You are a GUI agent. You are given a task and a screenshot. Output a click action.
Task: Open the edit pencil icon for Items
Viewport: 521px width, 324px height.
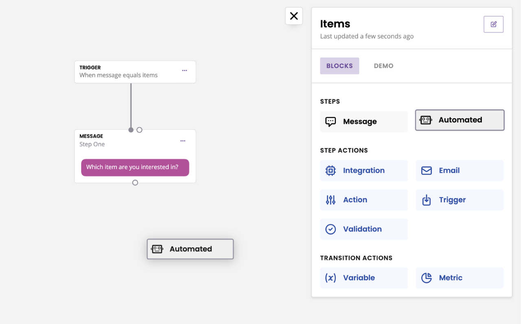(493, 24)
